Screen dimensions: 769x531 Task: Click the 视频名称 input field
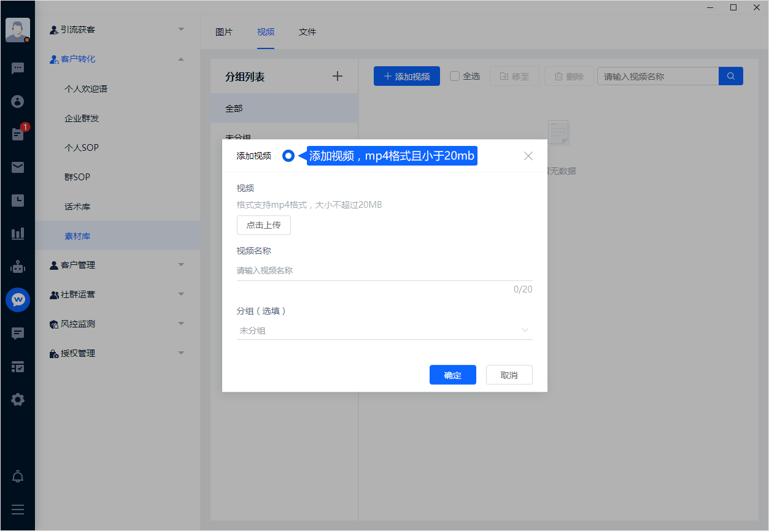(x=384, y=270)
